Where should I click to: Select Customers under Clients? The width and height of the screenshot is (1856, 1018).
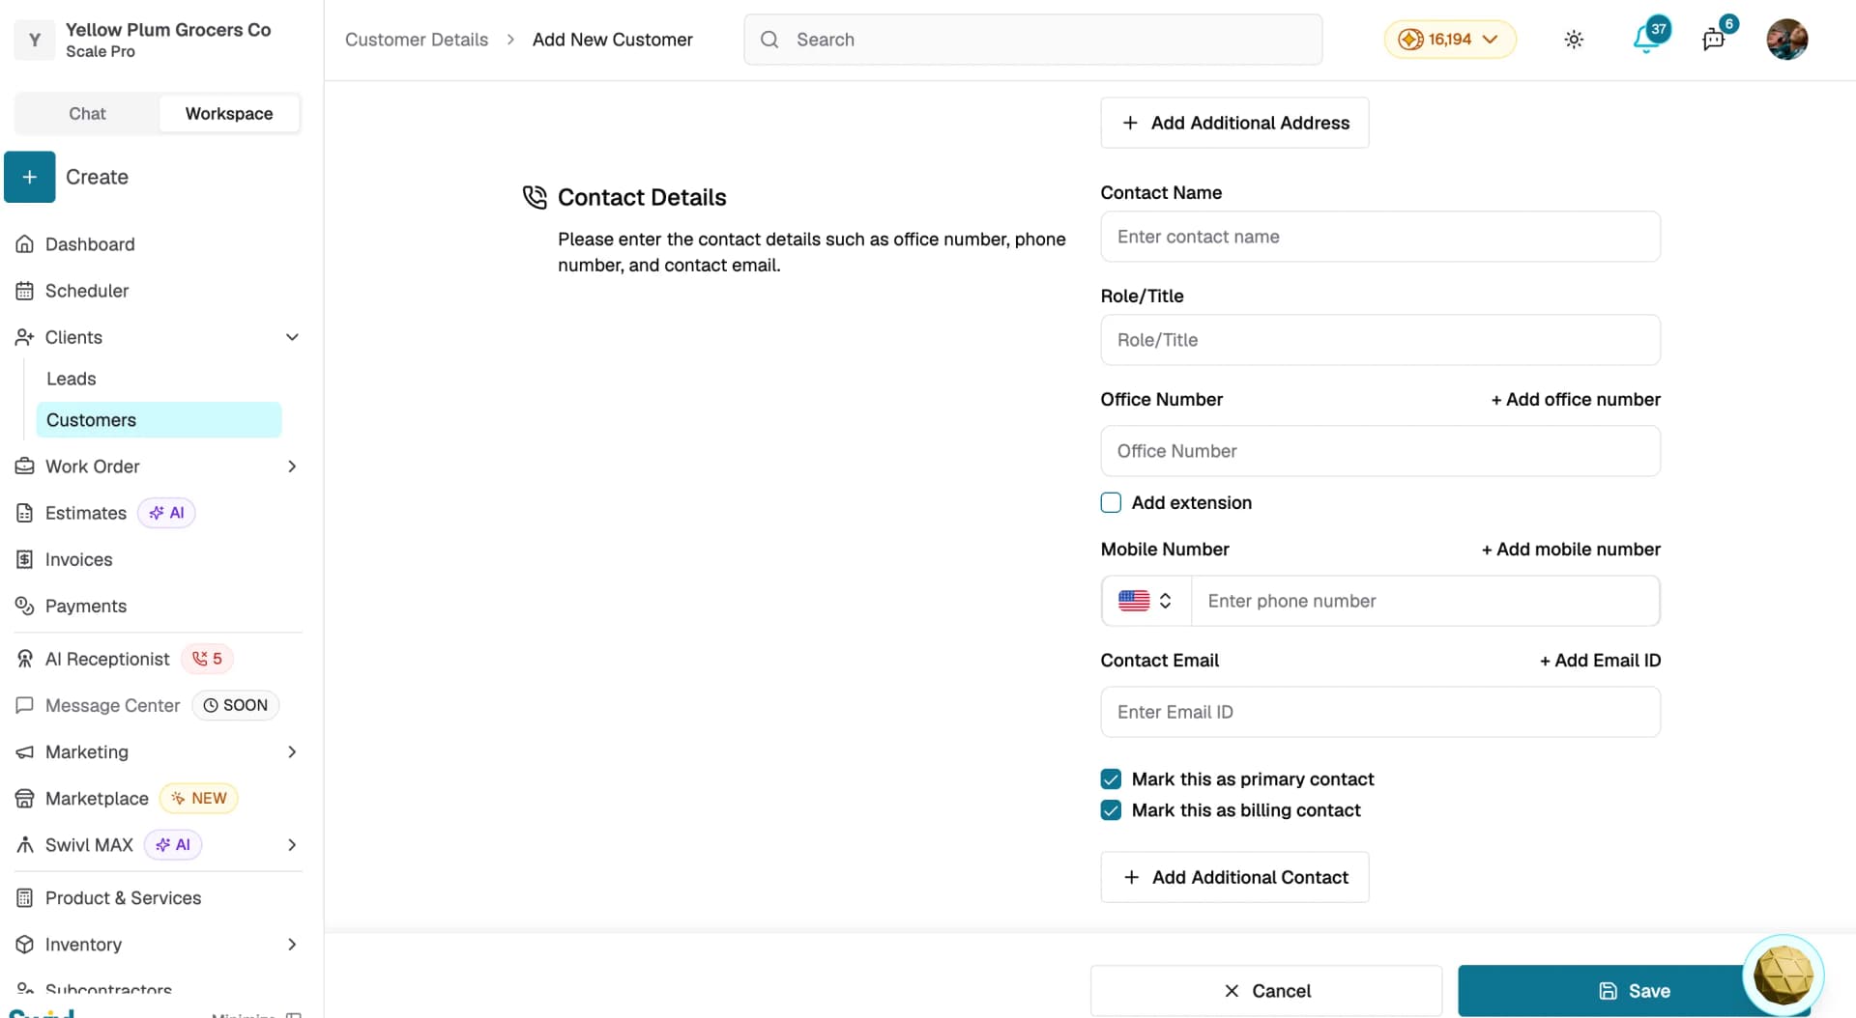pos(159,420)
